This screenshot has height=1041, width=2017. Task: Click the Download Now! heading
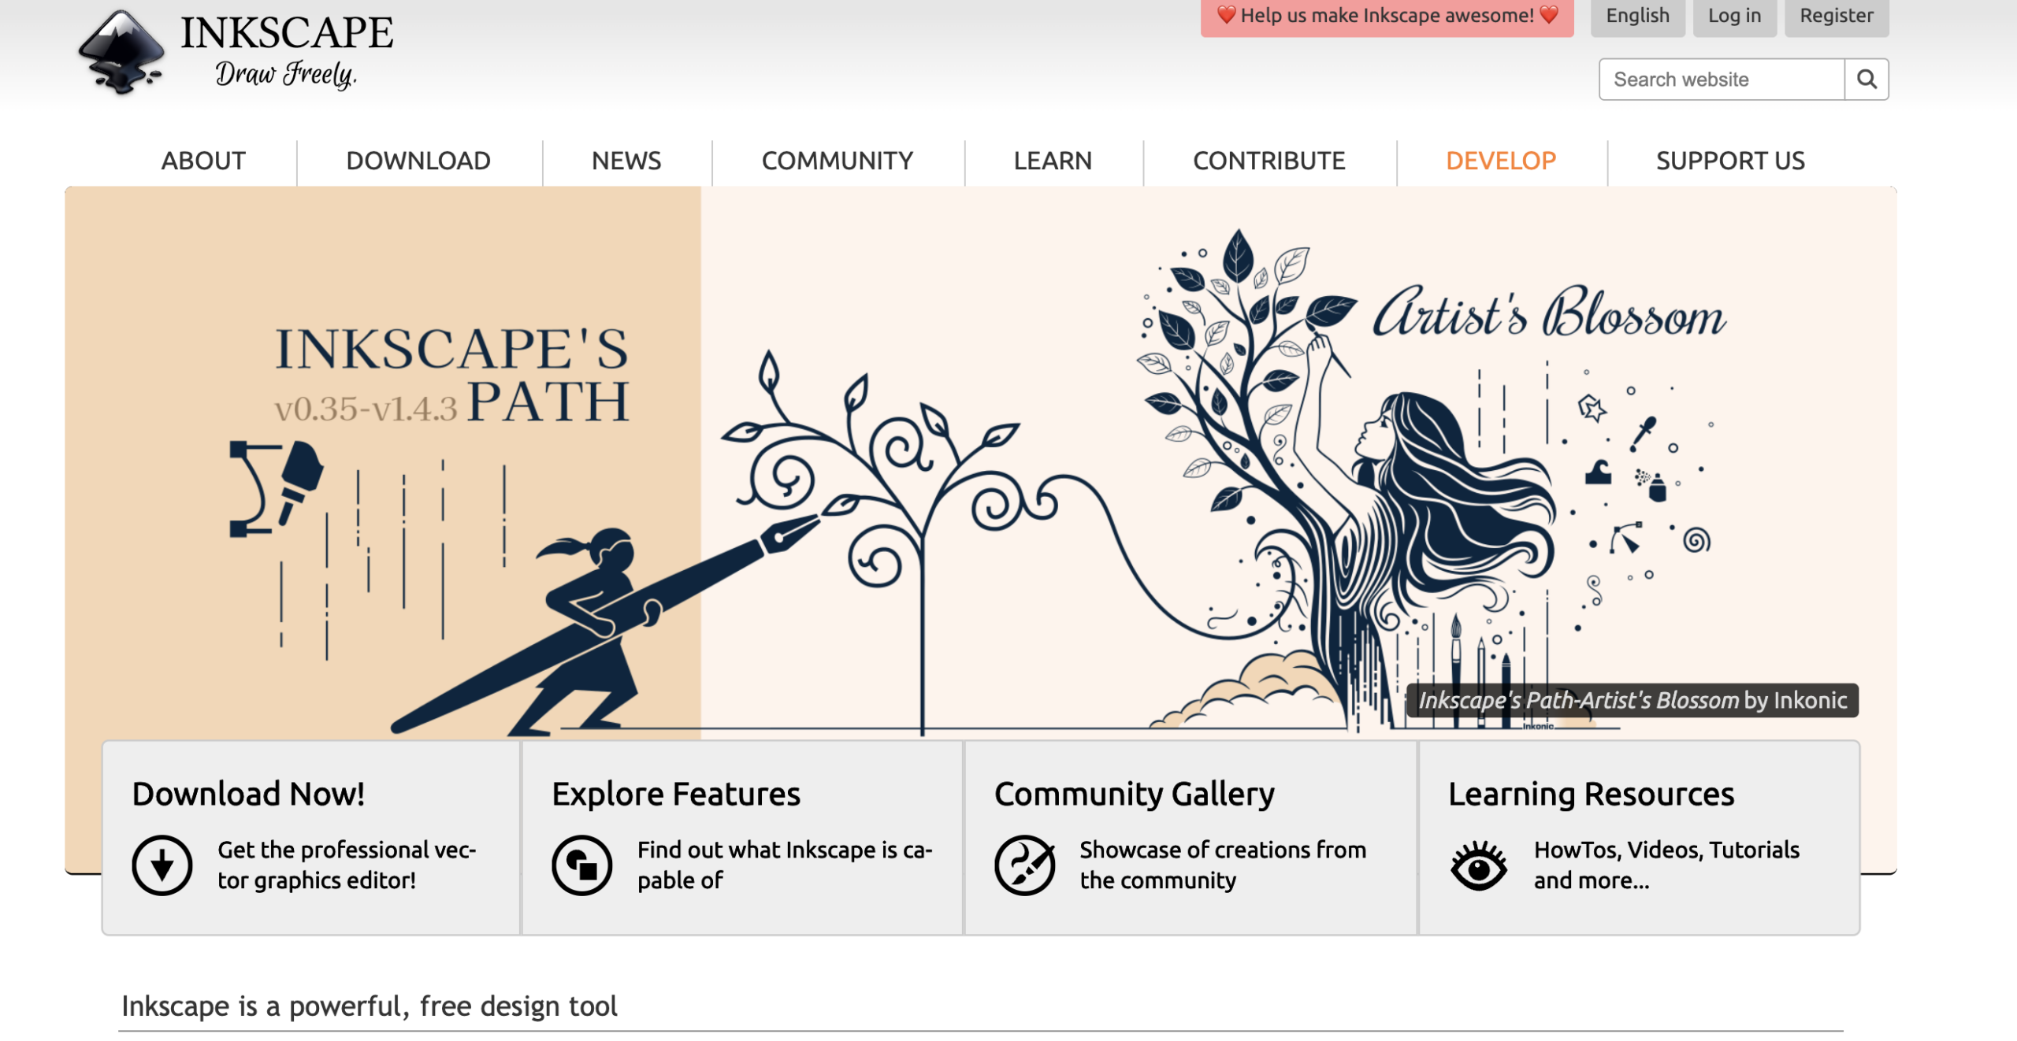click(248, 794)
